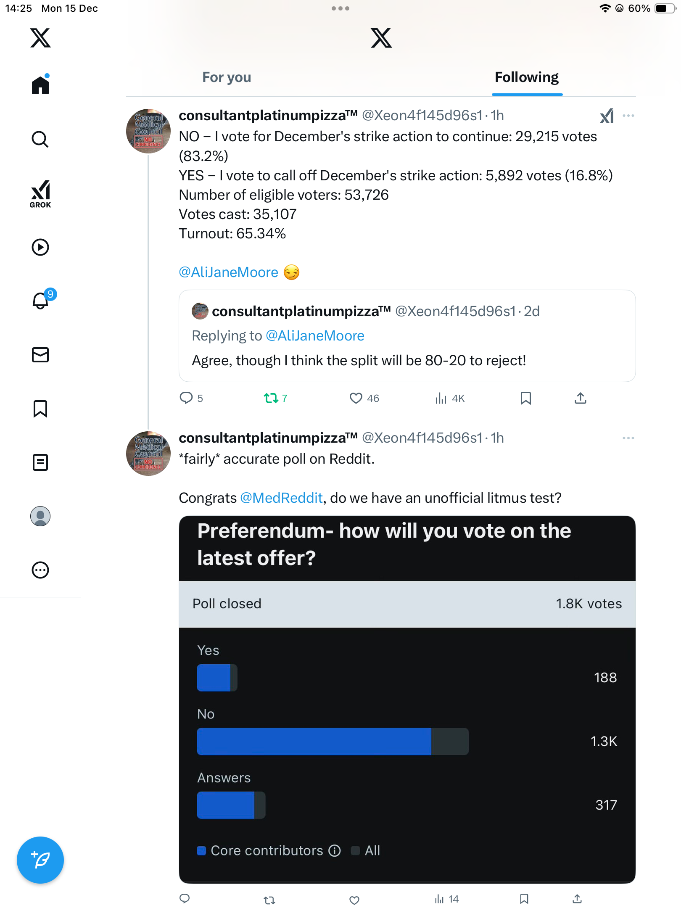Viewport: 681px width, 908px height.
Task: Switch to the For you tab
Action: click(x=227, y=77)
